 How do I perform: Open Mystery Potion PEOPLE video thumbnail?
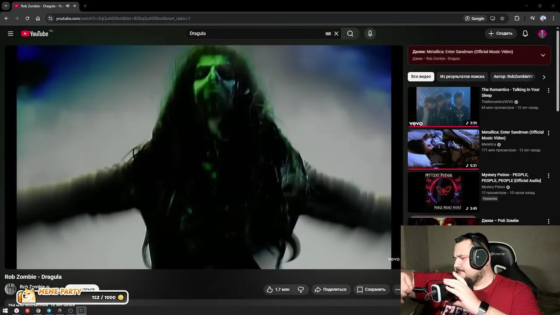443,192
